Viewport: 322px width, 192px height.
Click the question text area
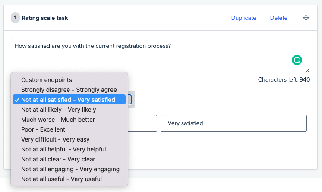click(x=161, y=55)
